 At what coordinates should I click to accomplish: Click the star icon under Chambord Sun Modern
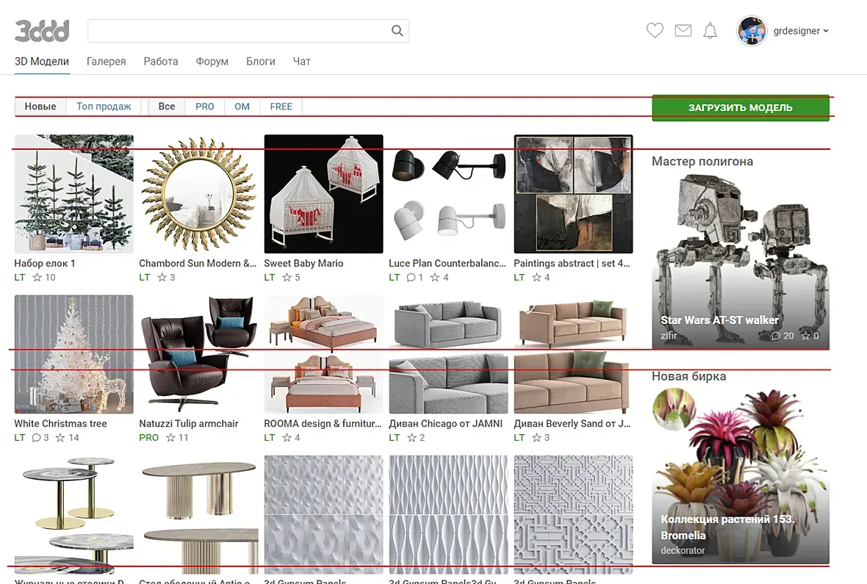[x=162, y=277]
